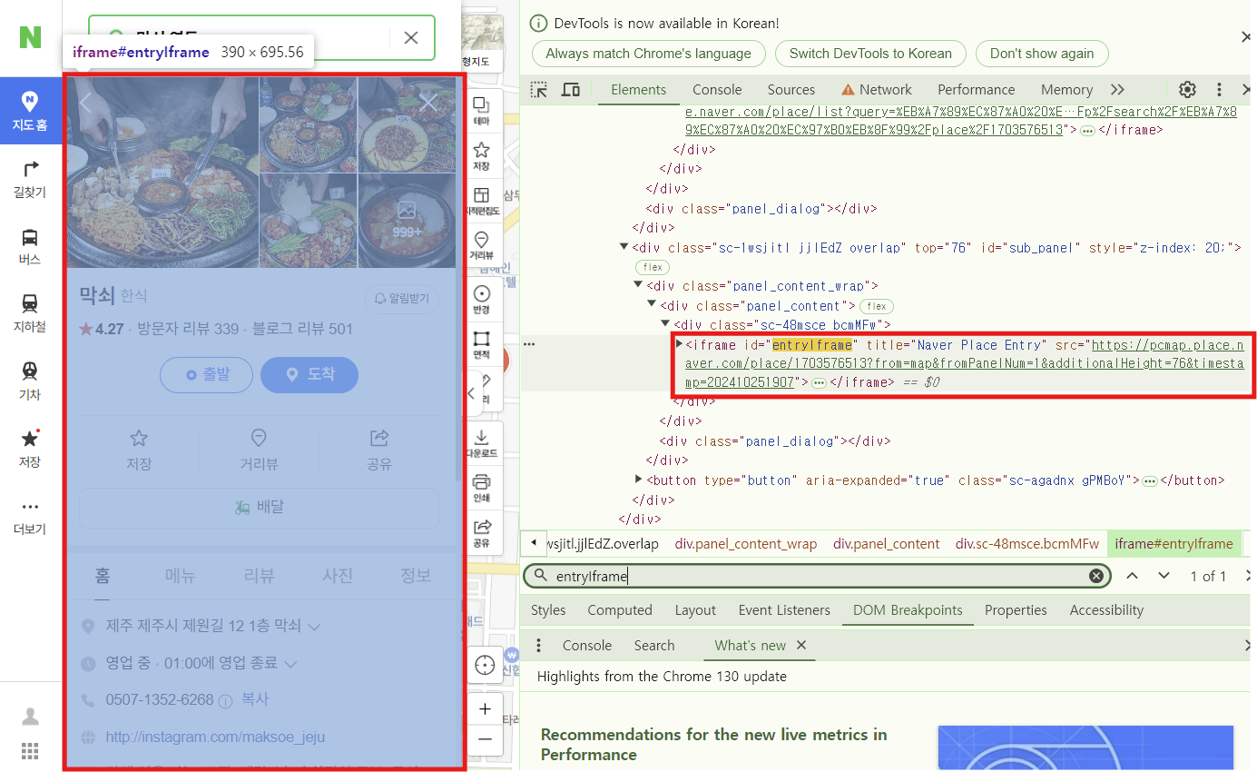Screen dimensions: 1257x772
Task: Click 다운로드 map download tool
Action: tap(481, 442)
